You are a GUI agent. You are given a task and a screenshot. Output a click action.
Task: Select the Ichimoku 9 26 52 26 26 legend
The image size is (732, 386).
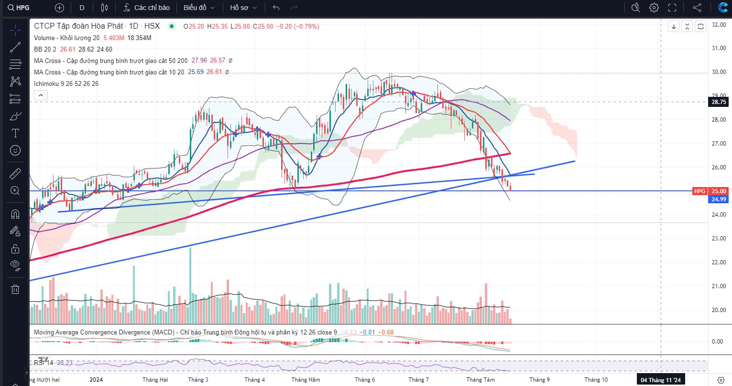(x=66, y=83)
